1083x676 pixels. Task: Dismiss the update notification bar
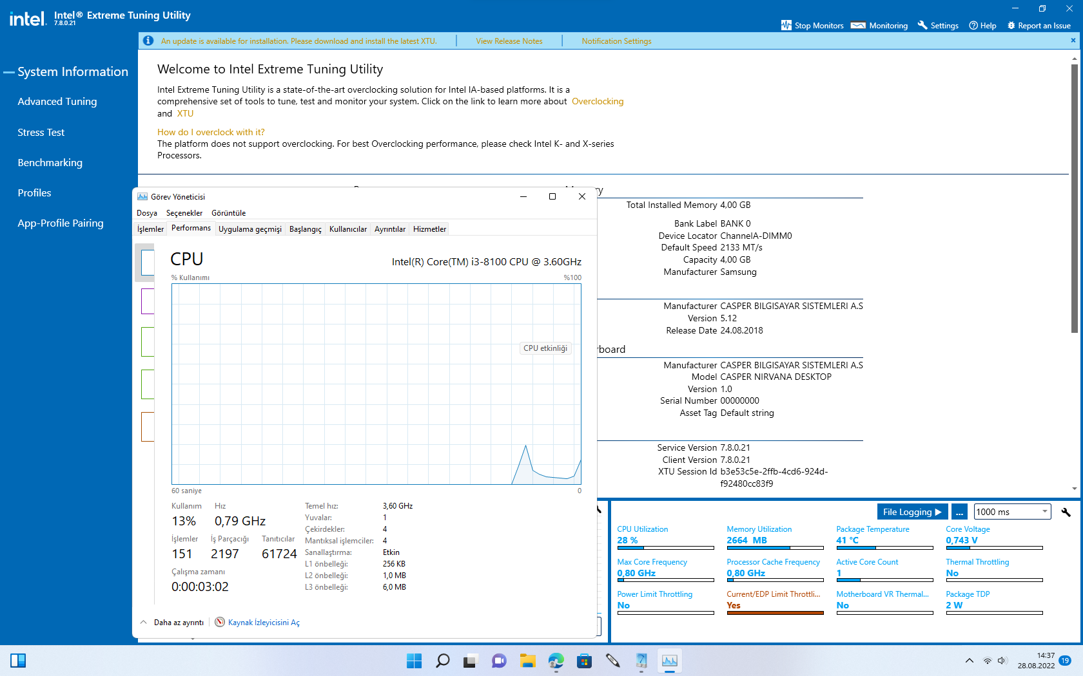pyautogui.click(x=1073, y=41)
